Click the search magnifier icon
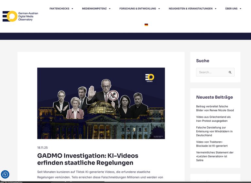This screenshot has height=183, width=251. tap(230, 72)
